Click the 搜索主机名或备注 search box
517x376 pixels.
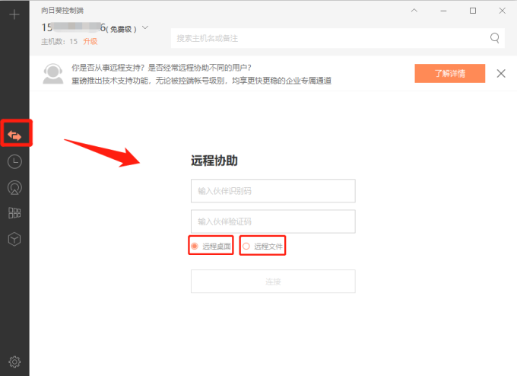(x=327, y=37)
